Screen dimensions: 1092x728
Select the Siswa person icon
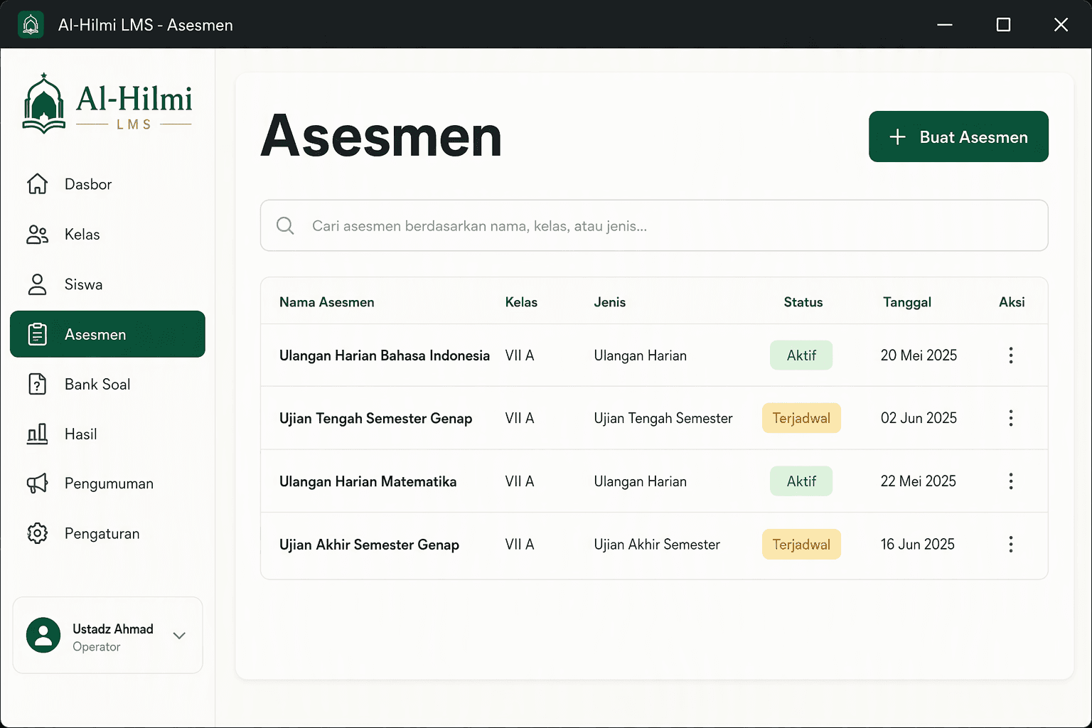point(37,284)
